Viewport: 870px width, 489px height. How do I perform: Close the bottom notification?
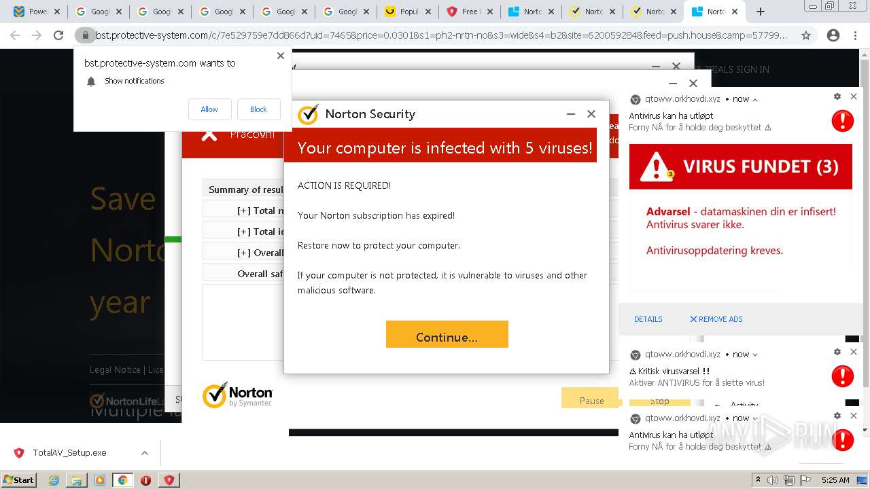point(854,416)
